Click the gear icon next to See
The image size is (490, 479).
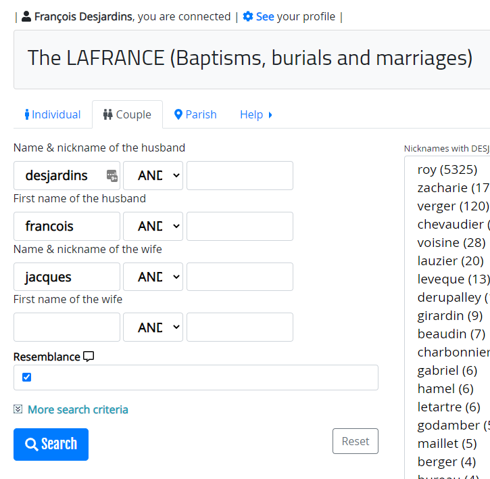coord(248,17)
